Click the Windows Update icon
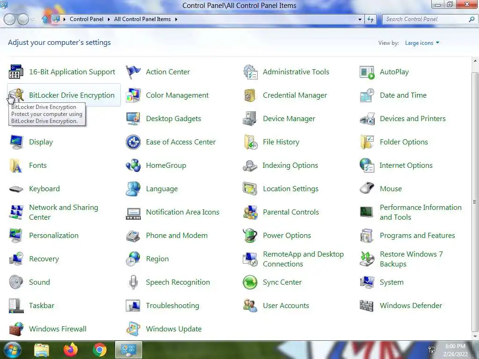 133,329
